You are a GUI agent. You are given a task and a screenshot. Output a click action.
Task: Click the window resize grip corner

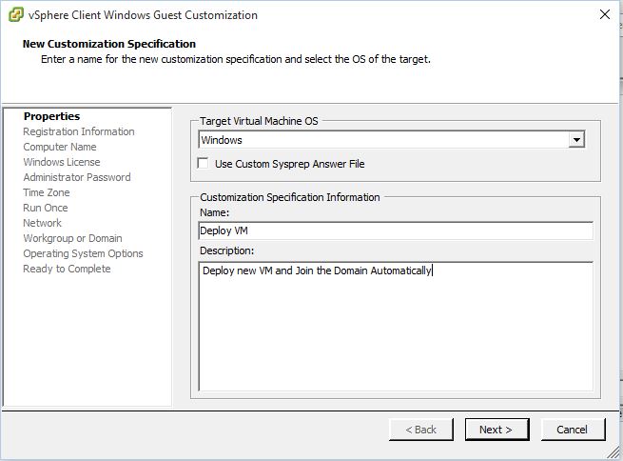(x=613, y=452)
